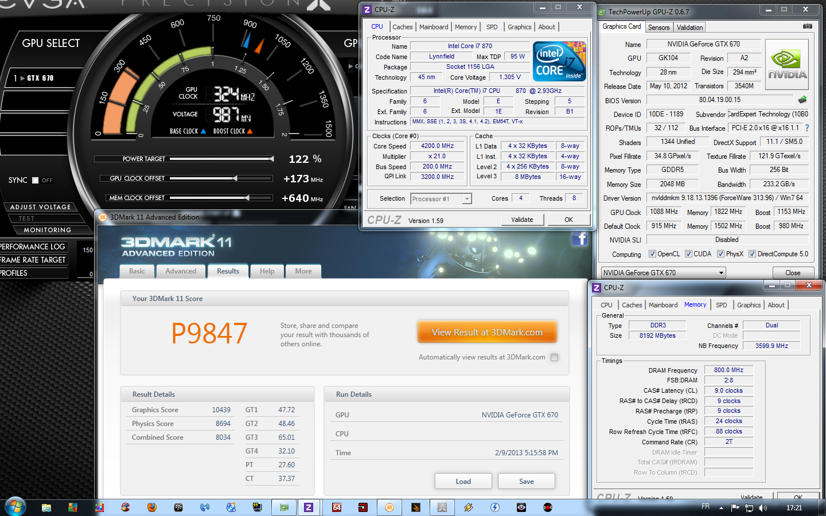Click the GPU Clock Offset slider handle
This screenshot has height=516, width=826.
point(235,178)
